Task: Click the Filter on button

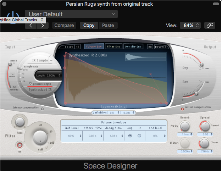Action: point(20,145)
